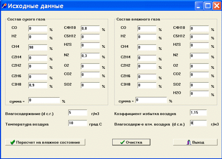
Task: Focus dry gas O2 input field
Action: (x=90, y=66)
